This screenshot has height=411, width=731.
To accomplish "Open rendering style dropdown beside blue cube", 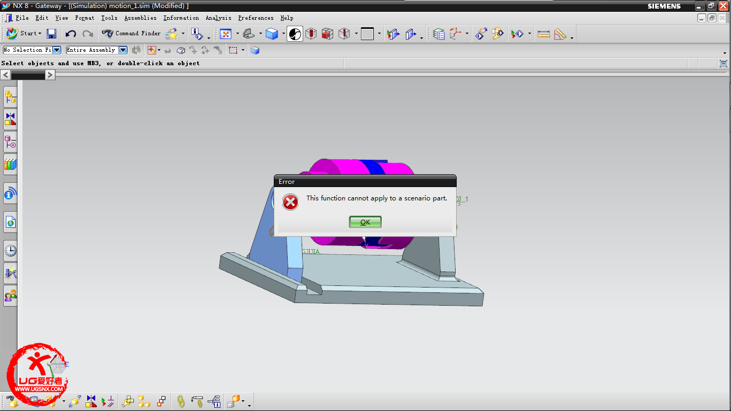I will point(283,34).
